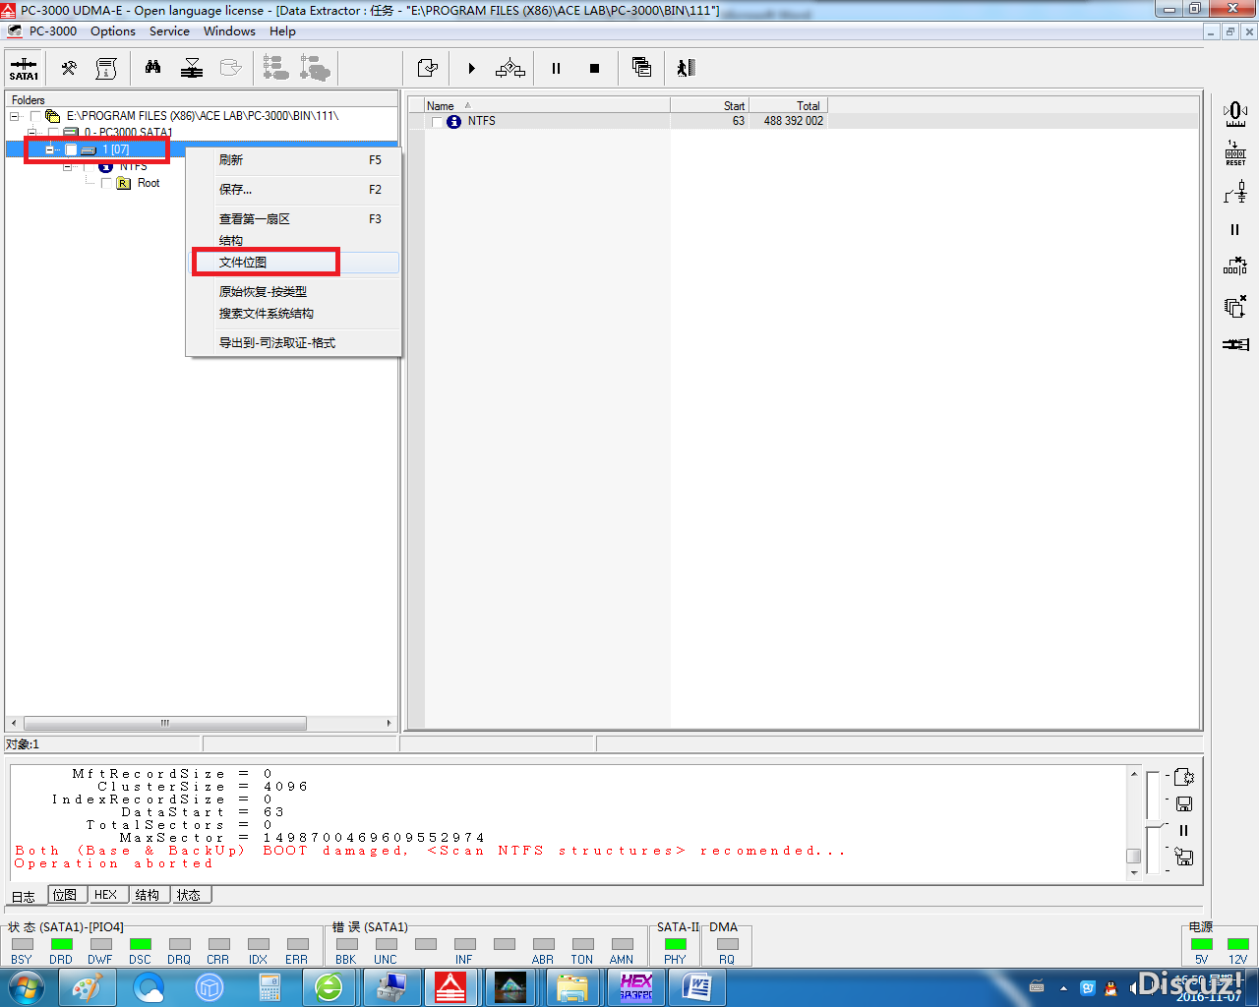Check the box for E:\PROGRAM FILES root
The height and width of the screenshot is (1007, 1259).
pyautogui.click(x=36, y=116)
